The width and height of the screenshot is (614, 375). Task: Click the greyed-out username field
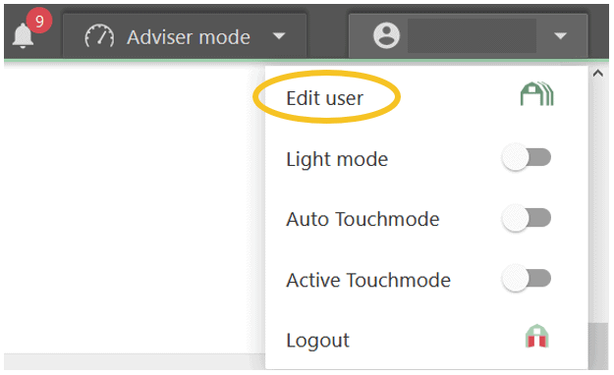(x=472, y=35)
